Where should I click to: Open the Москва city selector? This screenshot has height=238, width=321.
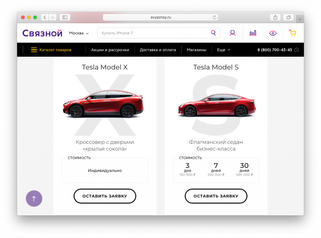pos(79,33)
